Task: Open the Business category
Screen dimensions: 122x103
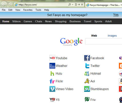Action: click(75, 21)
